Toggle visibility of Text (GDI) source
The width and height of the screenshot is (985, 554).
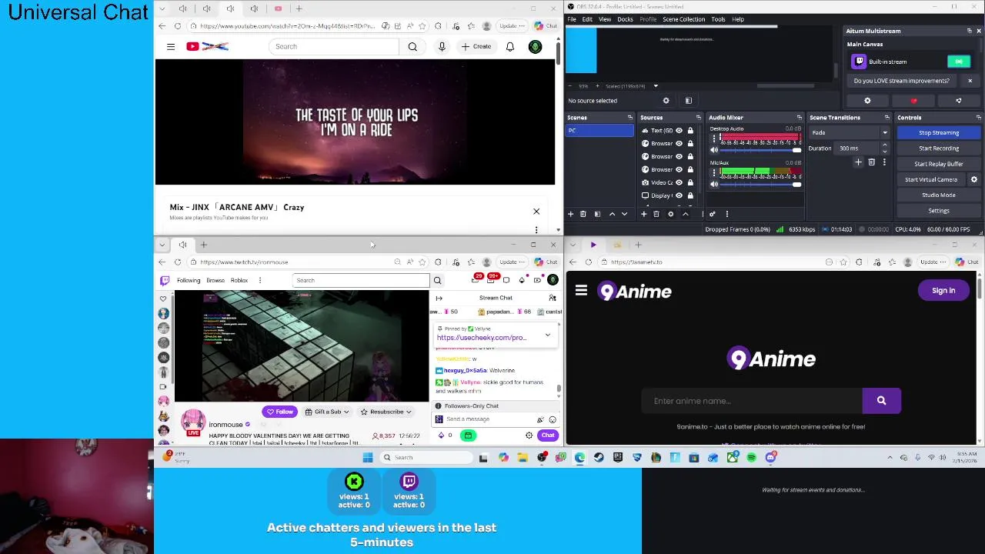(x=679, y=131)
